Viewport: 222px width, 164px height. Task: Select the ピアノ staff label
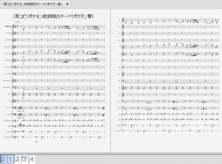[x=9, y=94]
